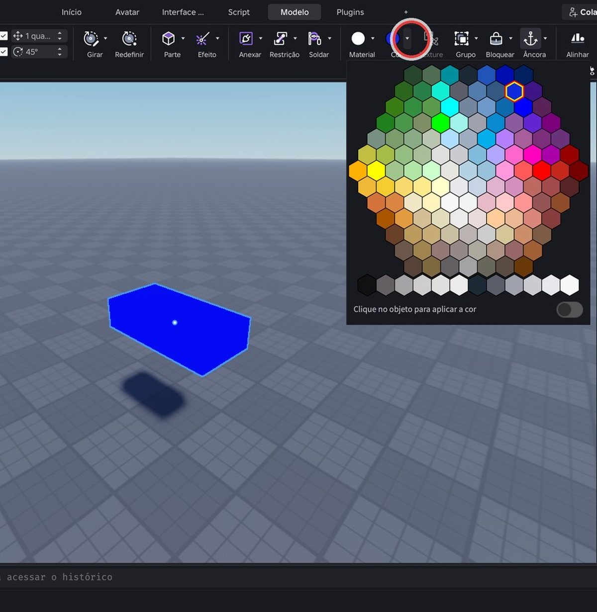Click the Grupo group icon
Image resolution: width=597 pixels, height=612 pixels.
tap(462, 38)
